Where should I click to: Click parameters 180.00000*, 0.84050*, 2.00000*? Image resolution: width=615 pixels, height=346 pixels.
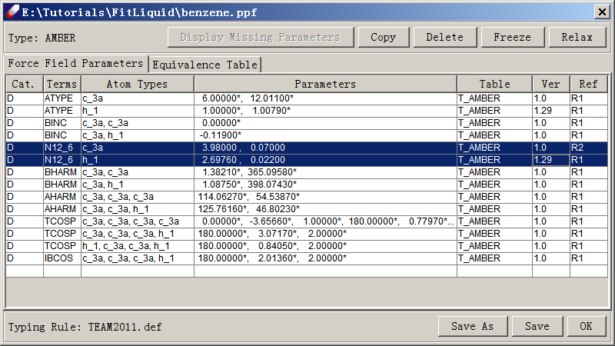tap(325, 246)
